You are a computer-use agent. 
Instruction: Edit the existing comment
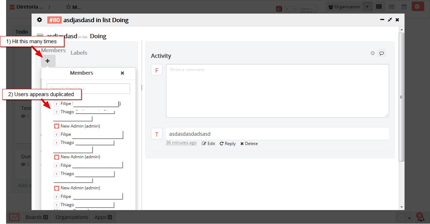pos(208,143)
